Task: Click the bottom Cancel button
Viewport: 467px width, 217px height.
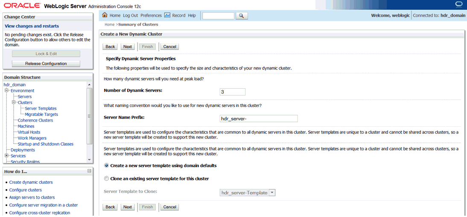Action: click(x=170, y=207)
